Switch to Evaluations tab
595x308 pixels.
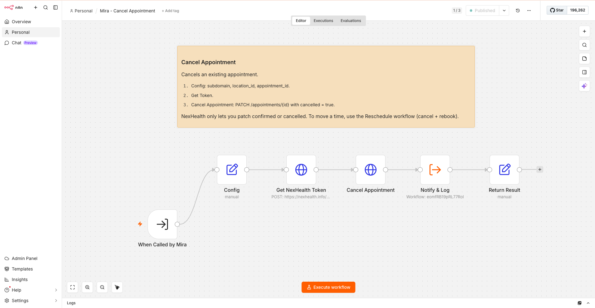point(351,21)
